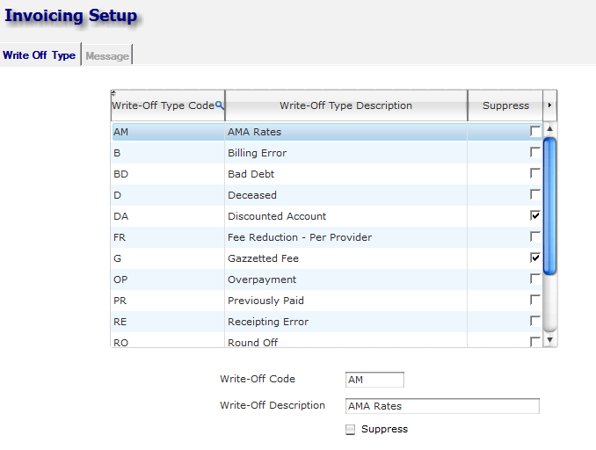This screenshot has width=596, height=450.
Task: Click the Write-Off Code input field
Action: coord(374,380)
